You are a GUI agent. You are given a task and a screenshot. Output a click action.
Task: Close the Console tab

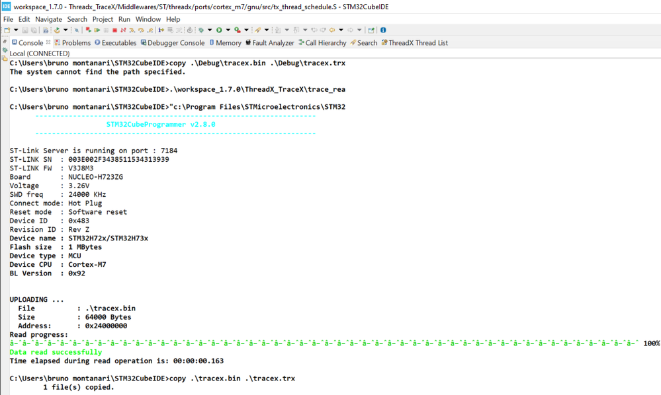pos(48,42)
